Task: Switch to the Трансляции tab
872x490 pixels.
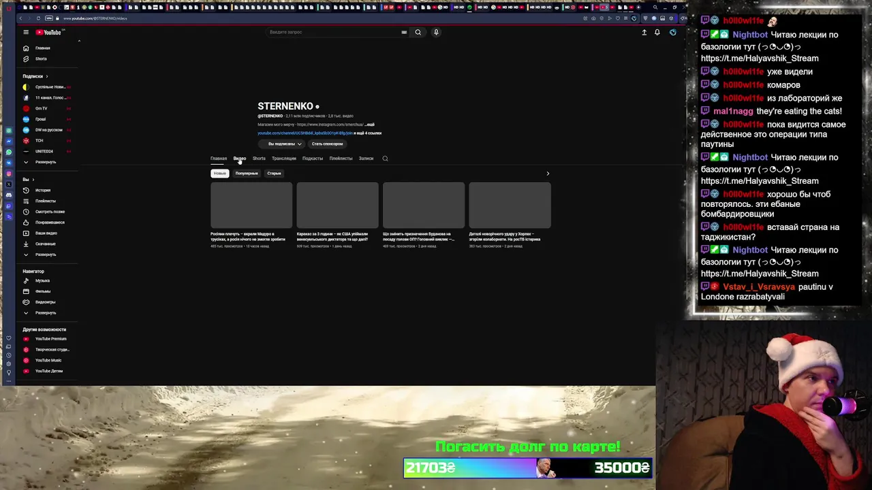Action: tap(284, 159)
